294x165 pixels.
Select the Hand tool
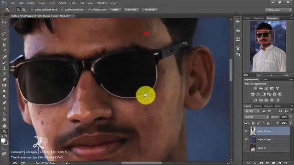point(4,126)
